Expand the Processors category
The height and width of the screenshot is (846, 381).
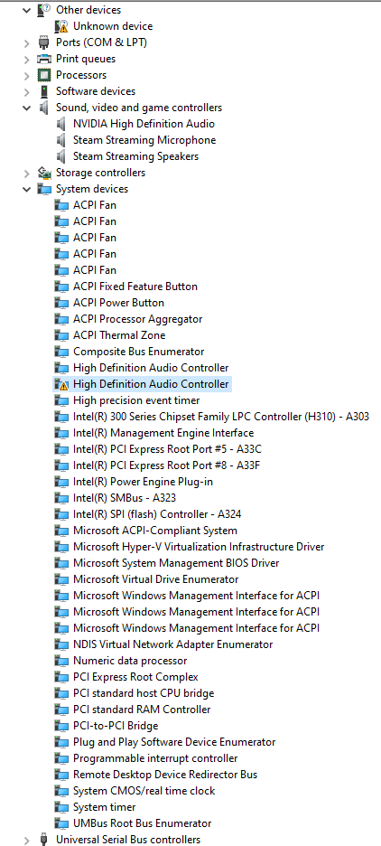26,75
